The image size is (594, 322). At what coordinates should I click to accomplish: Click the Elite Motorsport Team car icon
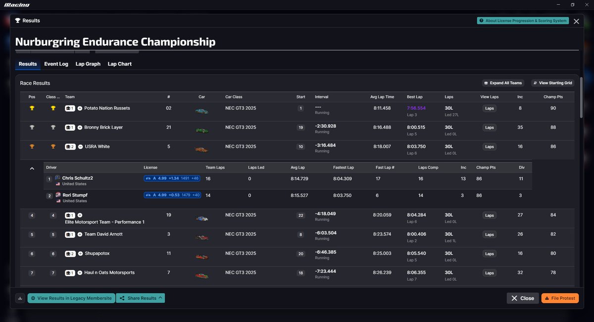202,218
